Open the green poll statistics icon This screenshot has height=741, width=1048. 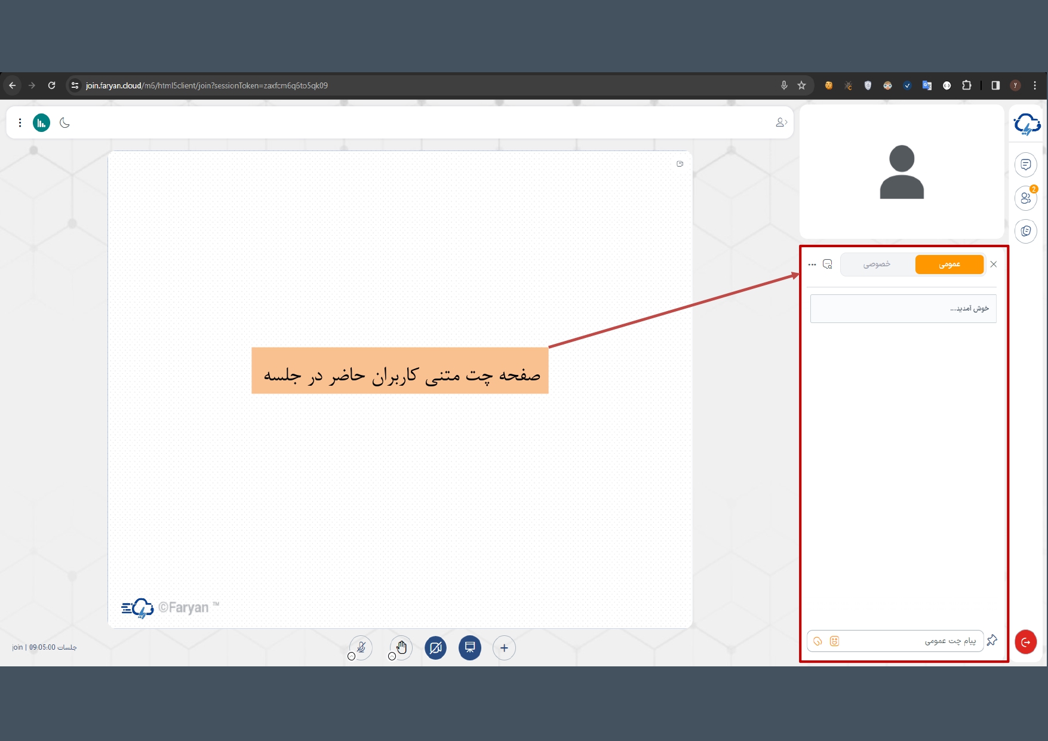[41, 123]
